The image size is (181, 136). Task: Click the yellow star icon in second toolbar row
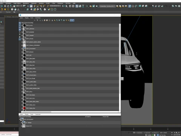click(x=5, y=9)
